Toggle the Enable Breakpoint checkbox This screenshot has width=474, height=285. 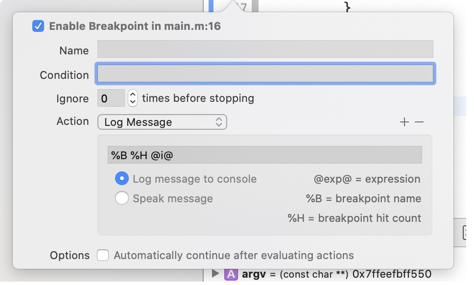click(x=38, y=26)
